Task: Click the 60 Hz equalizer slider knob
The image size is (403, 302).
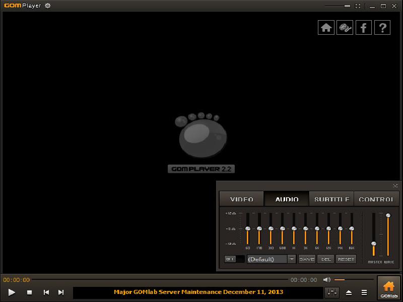Action: pyautogui.click(x=248, y=229)
